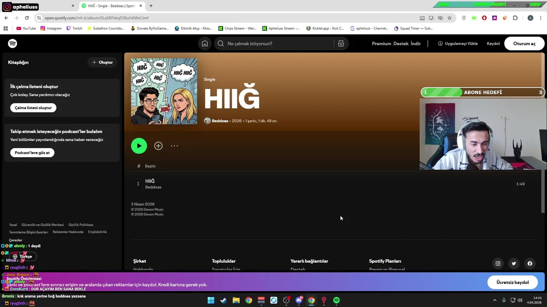
Task: Open the Twitch bookmark
Action: pyautogui.click(x=74, y=29)
